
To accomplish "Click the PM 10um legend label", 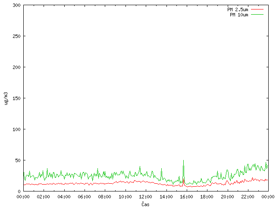I will (239, 15).
